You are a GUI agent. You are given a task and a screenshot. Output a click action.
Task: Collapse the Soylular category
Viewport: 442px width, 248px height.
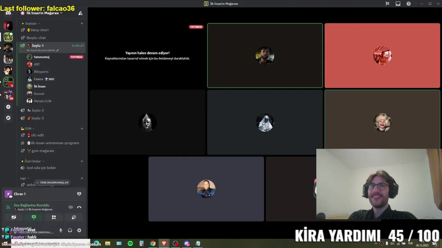coord(31,23)
